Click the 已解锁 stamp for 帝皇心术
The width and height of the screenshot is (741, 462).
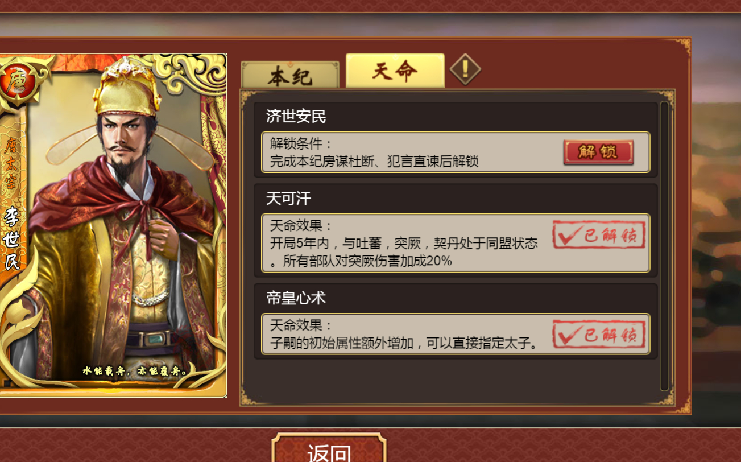click(599, 334)
